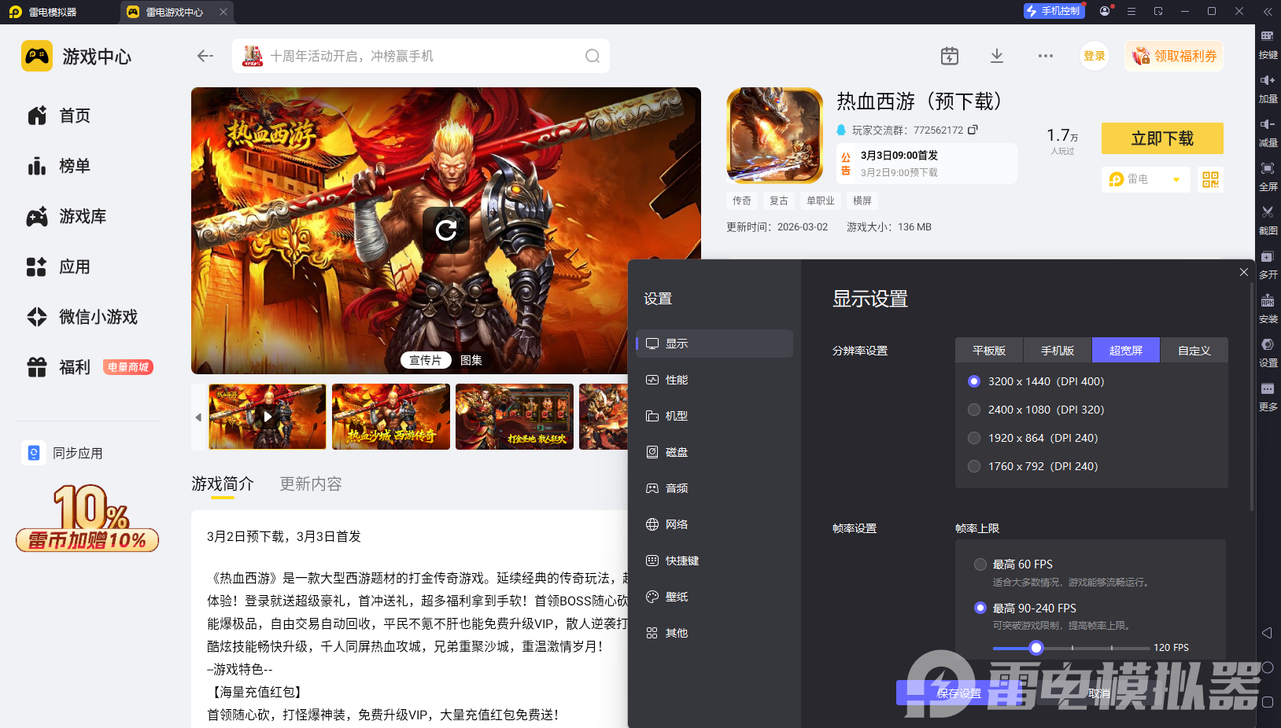Close the settings dialog
The width and height of the screenshot is (1281, 728).
1244,272
